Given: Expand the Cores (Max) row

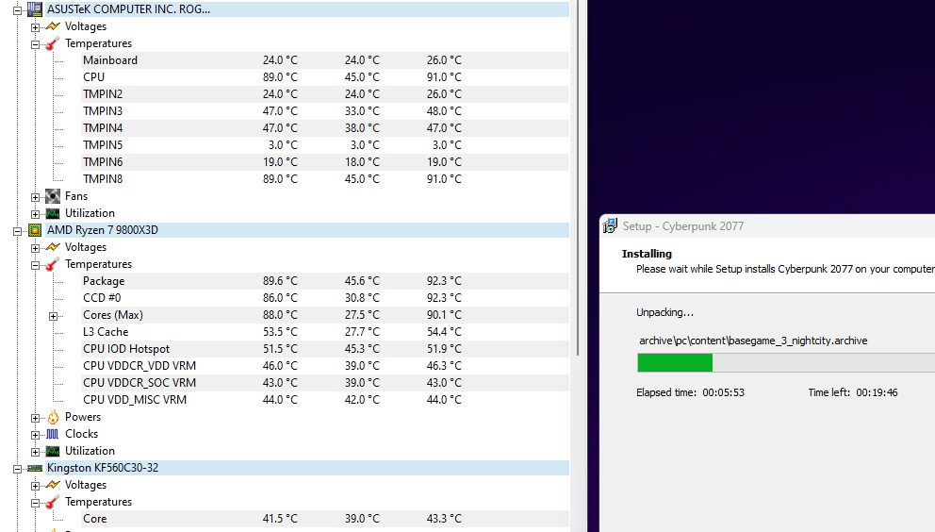Looking at the screenshot, I should tap(53, 316).
